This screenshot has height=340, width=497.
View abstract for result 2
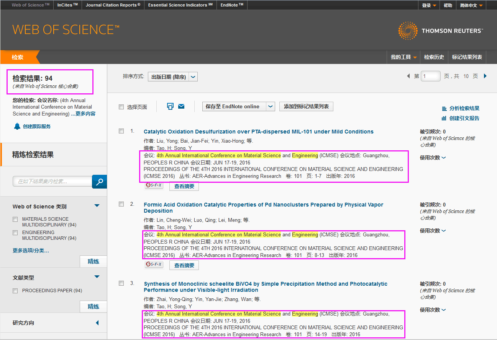184,265
